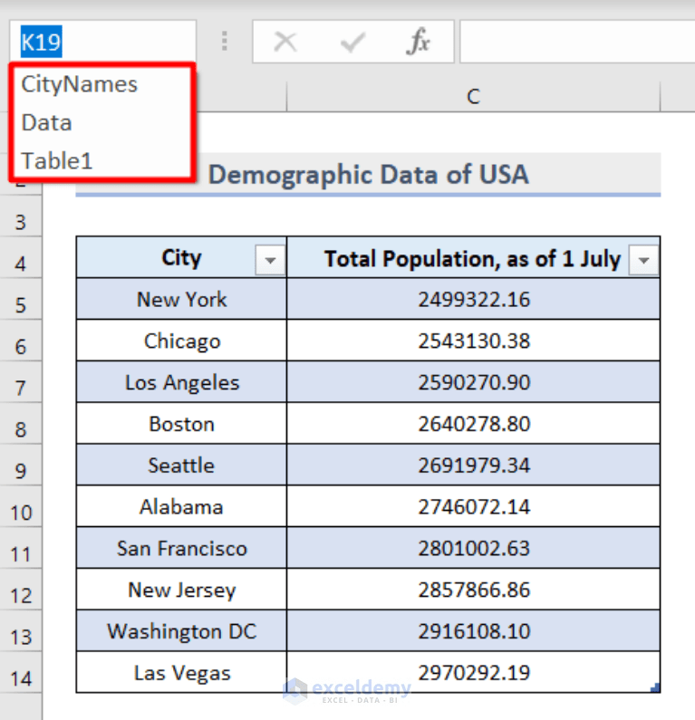Click the value 2543130.38
This screenshot has height=720, width=695.
(474, 341)
